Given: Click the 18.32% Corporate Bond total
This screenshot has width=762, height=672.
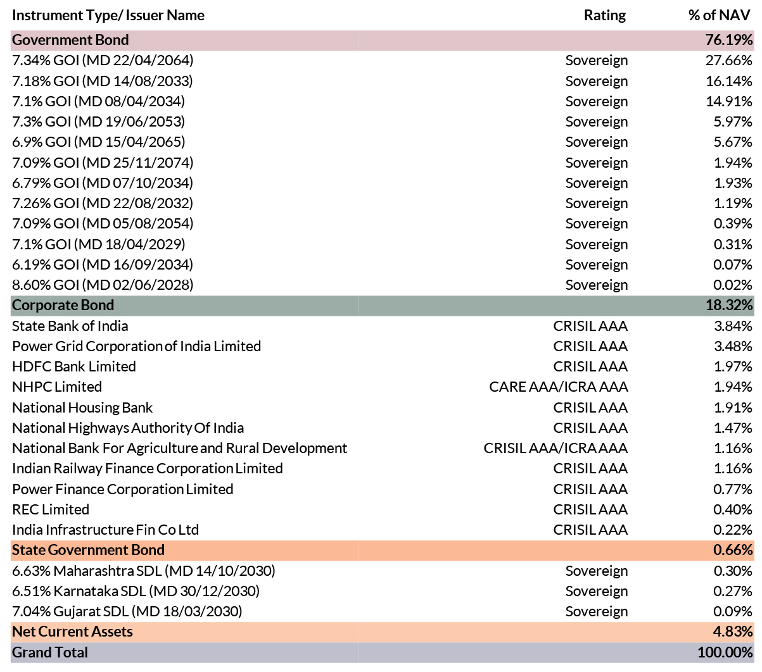Looking at the screenshot, I should coord(729,306).
